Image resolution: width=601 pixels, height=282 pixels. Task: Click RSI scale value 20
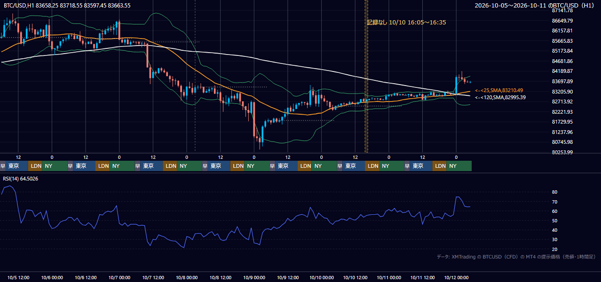(x=554, y=249)
